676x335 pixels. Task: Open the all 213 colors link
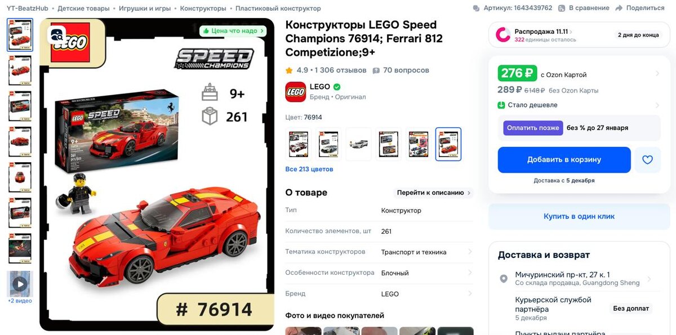pos(309,169)
